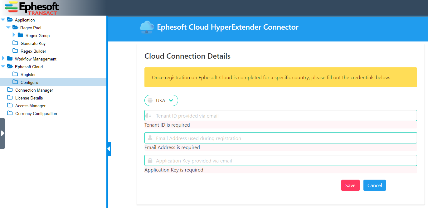Click the Ephesoft Cloud open-folder icon

(10, 66)
